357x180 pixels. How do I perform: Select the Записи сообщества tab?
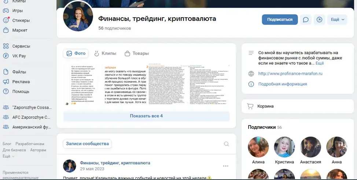pyautogui.click(x=87, y=144)
